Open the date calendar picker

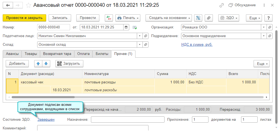coord(126,27)
